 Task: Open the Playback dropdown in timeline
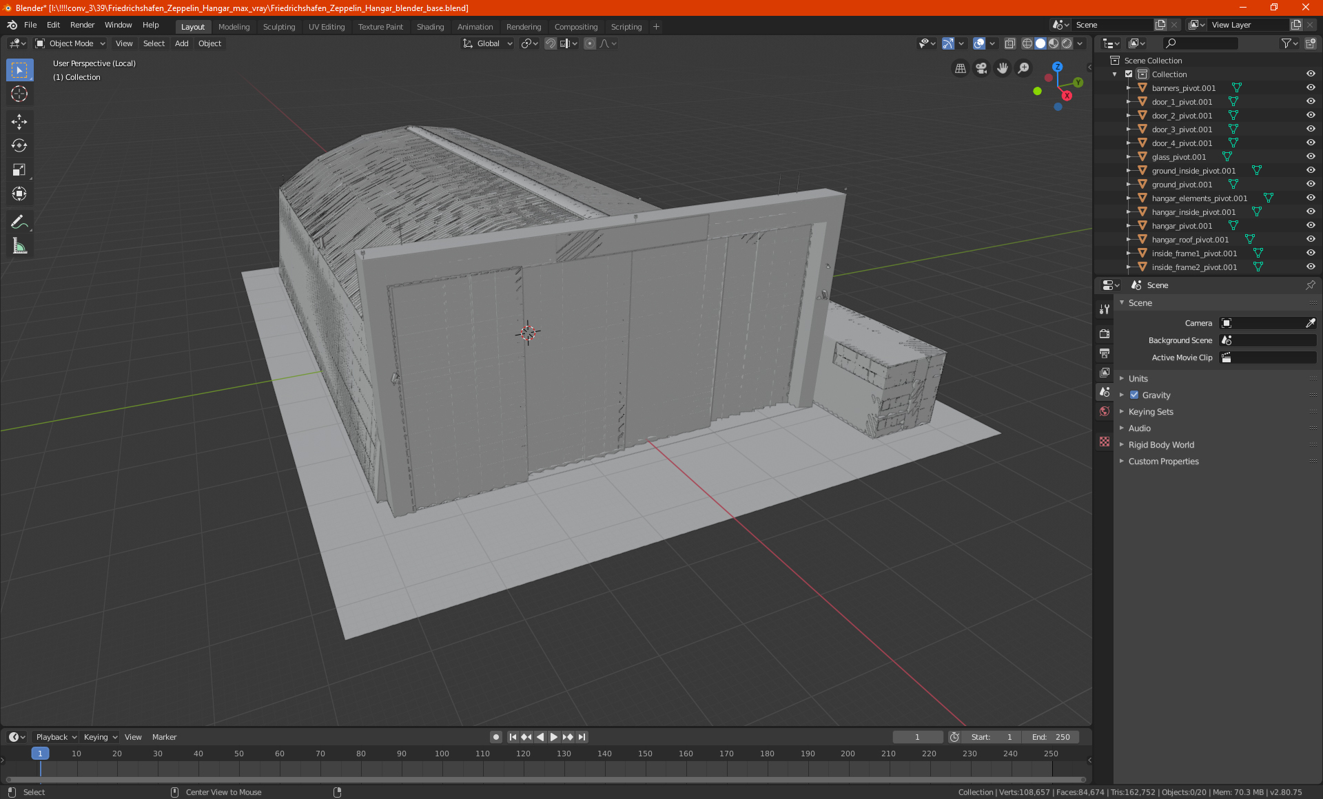[x=56, y=737]
